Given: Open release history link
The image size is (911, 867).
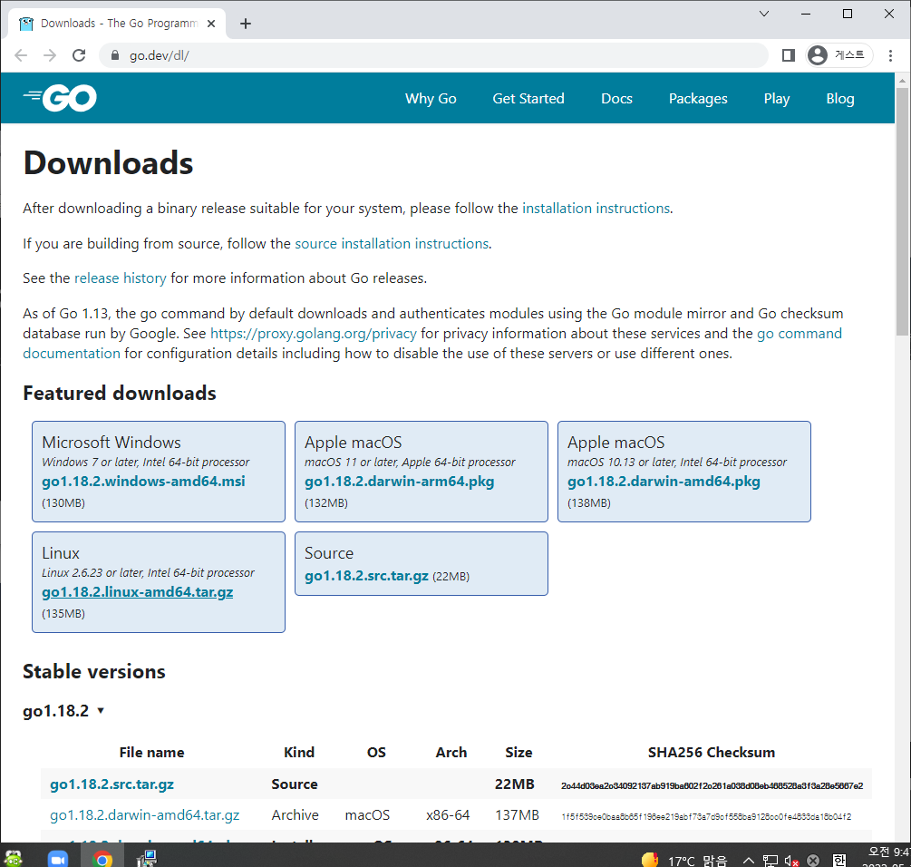Looking at the screenshot, I should pos(121,278).
